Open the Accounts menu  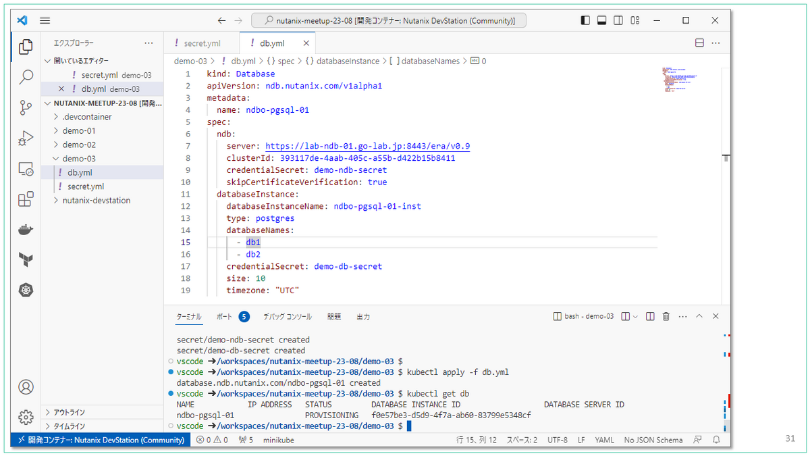pyautogui.click(x=26, y=387)
